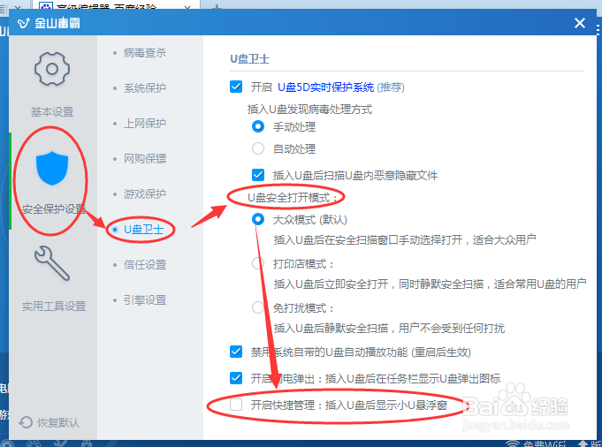Select 打印店模式 radio option
The width and height of the screenshot is (602, 447).
258,263
